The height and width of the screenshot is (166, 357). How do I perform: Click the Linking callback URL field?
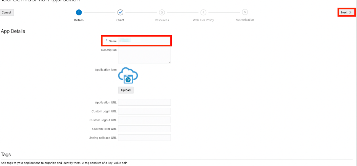click(x=144, y=138)
